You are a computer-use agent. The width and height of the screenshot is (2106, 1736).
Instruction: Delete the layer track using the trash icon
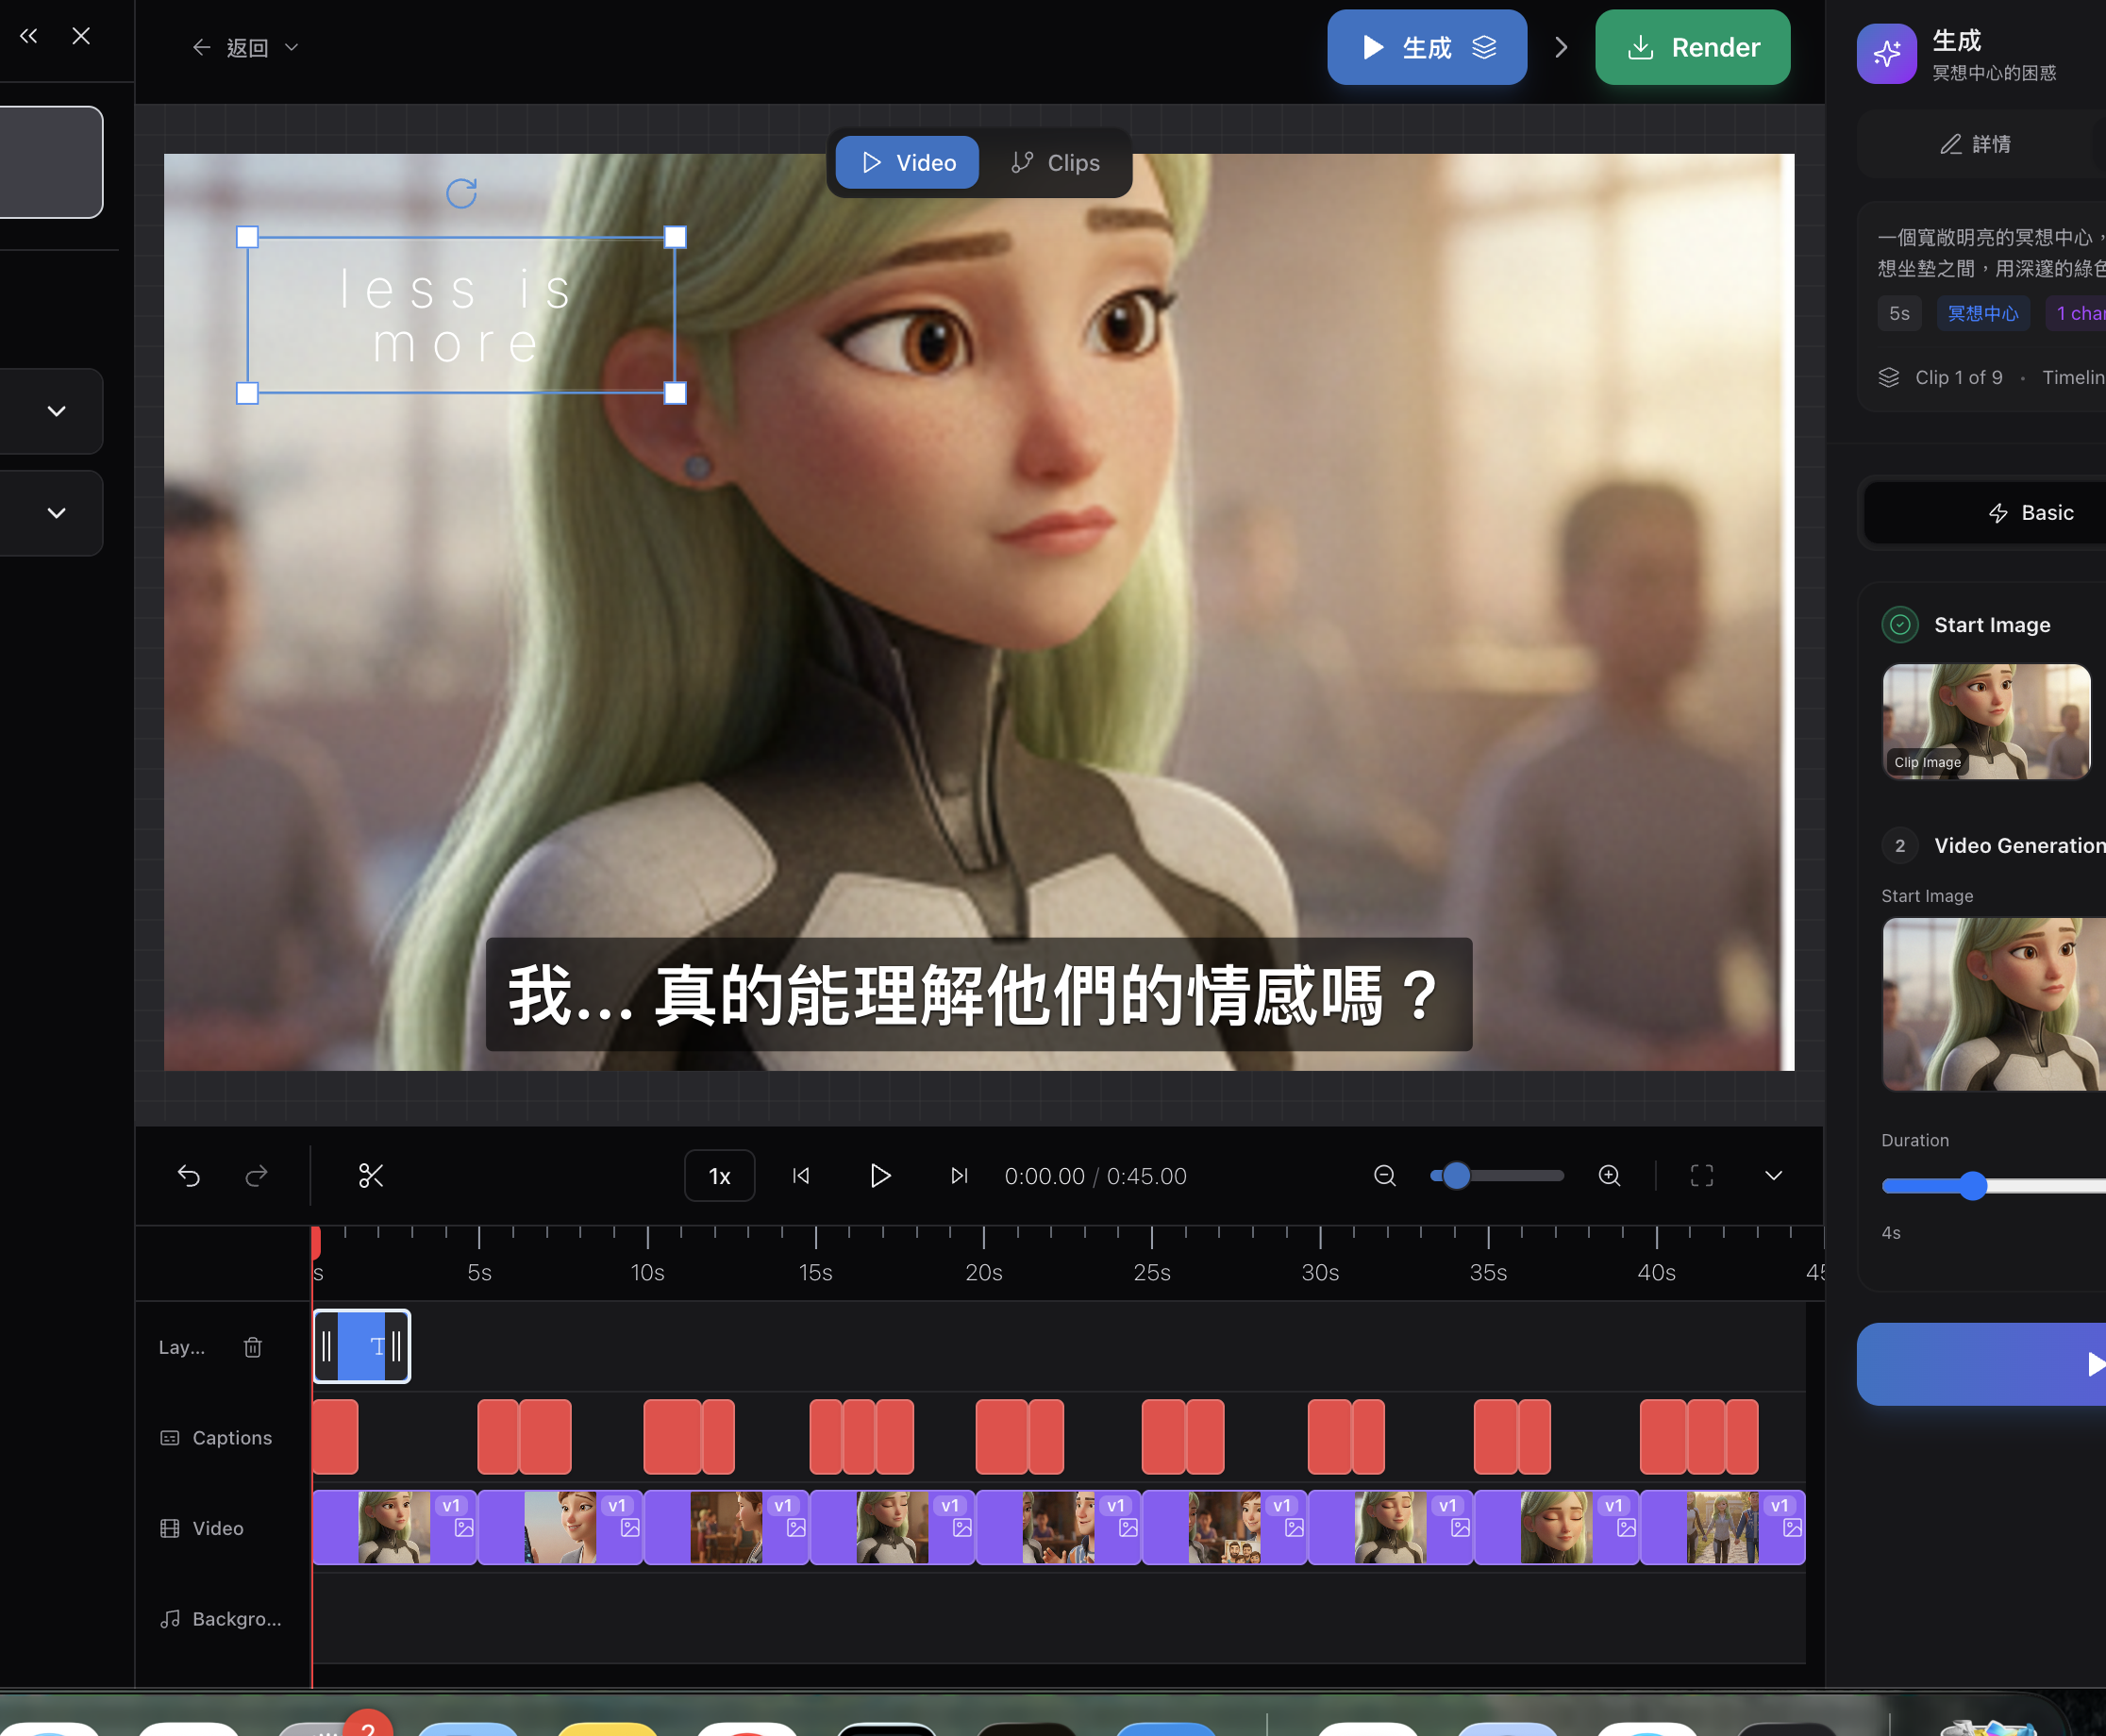[252, 1347]
